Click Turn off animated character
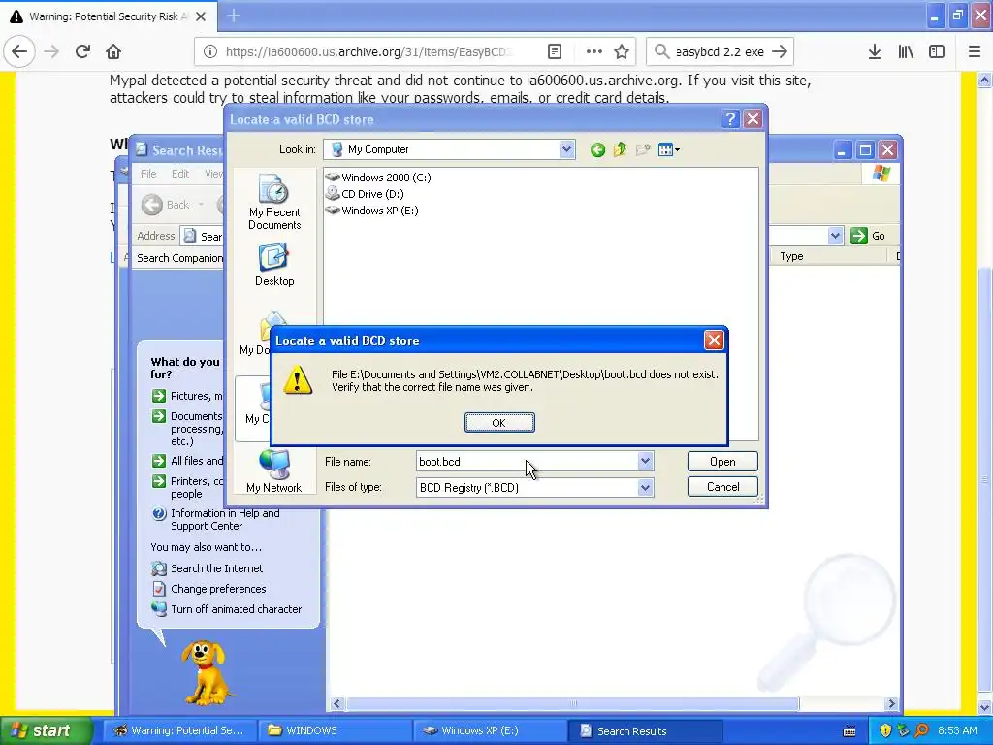This screenshot has height=745, width=993. tap(227, 609)
